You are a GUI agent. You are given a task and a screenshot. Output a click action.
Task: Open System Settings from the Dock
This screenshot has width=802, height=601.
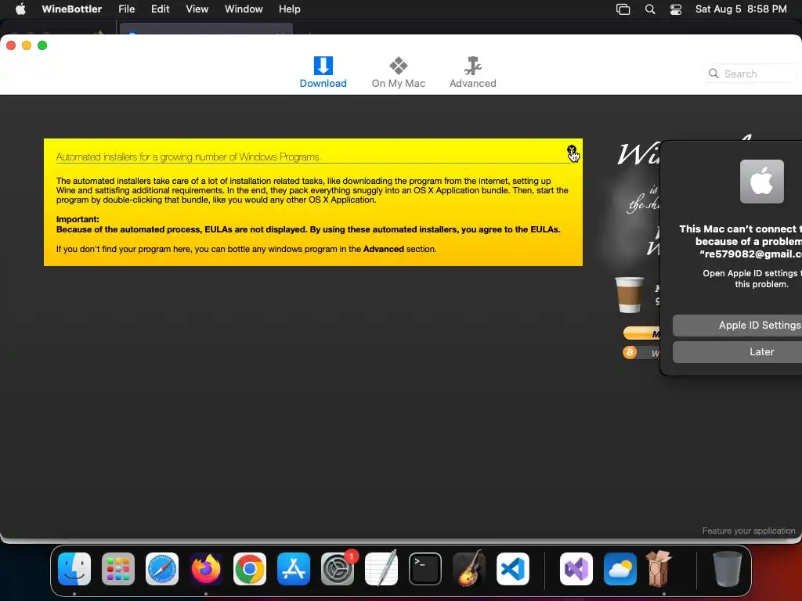tap(338, 568)
